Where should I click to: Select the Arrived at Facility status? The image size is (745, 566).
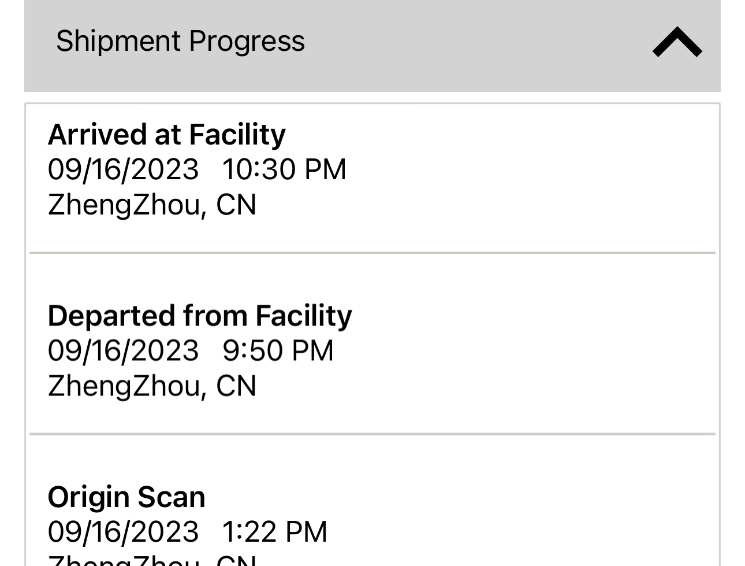pos(166,134)
